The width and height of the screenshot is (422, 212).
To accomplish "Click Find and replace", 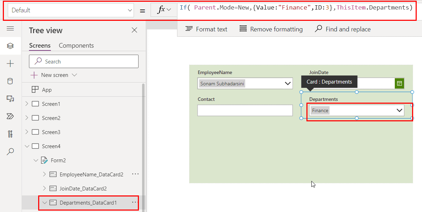I will coord(342,29).
